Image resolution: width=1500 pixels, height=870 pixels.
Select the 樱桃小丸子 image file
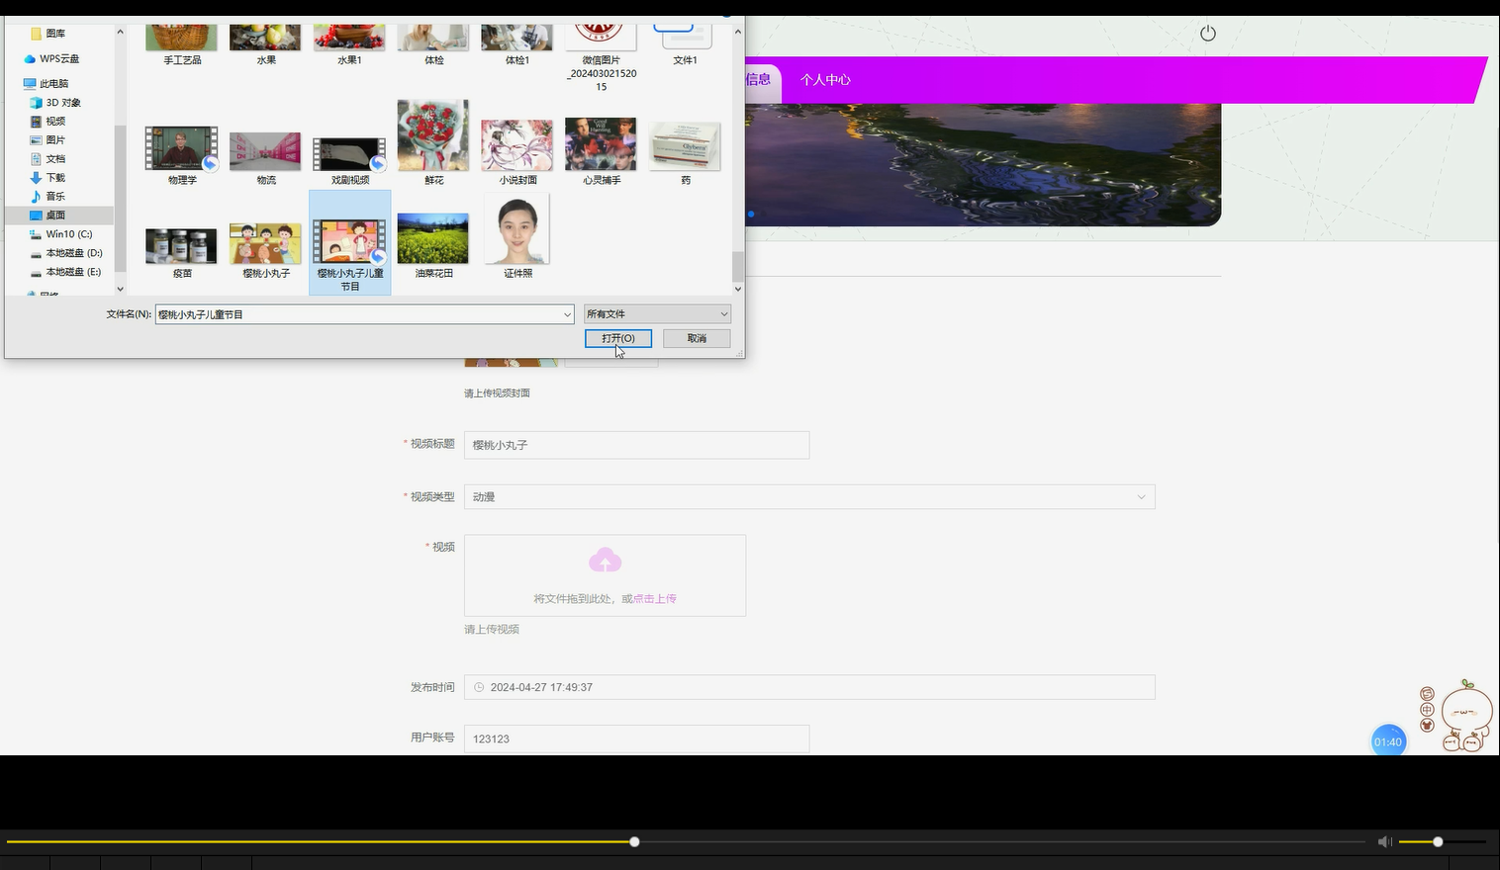pyautogui.click(x=265, y=249)
